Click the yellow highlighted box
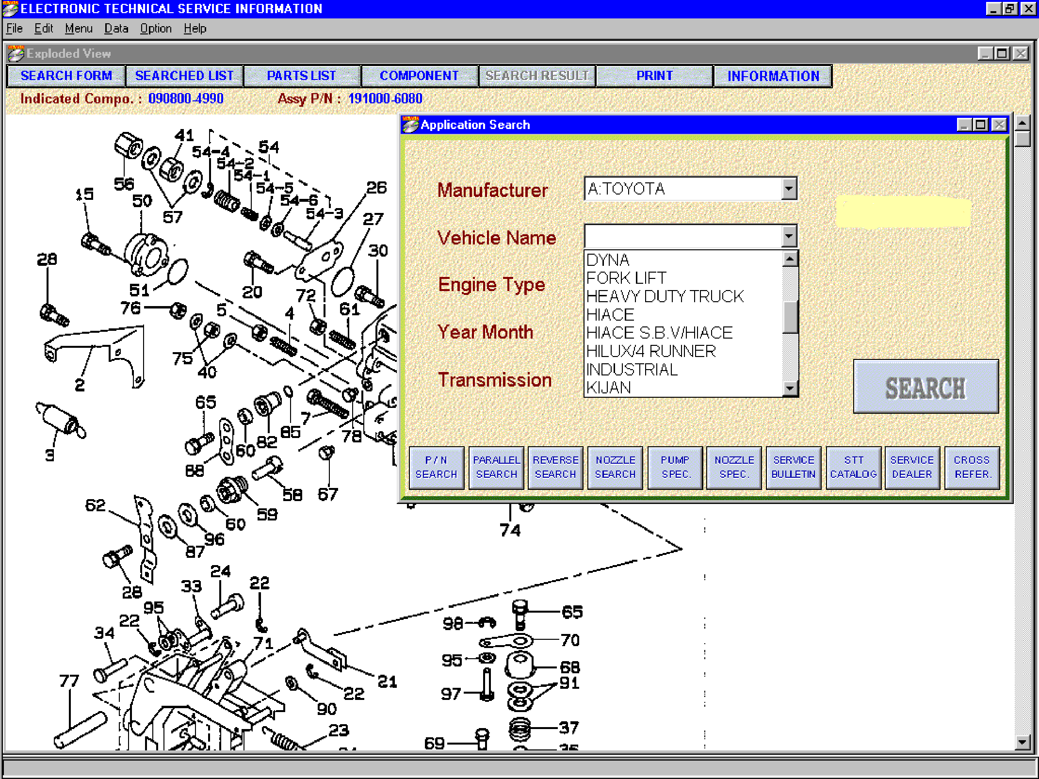This screenshot has height=779, width=1039. click(903, 212)
